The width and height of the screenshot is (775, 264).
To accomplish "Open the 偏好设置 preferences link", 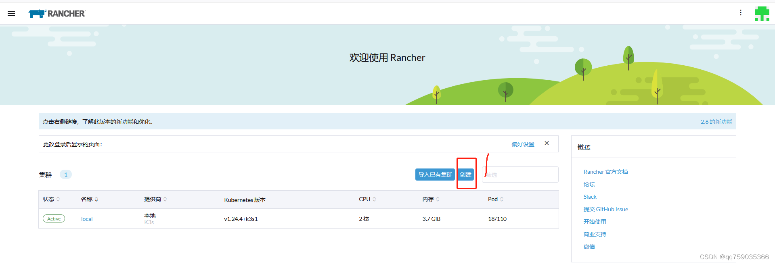I will (523, 144).
